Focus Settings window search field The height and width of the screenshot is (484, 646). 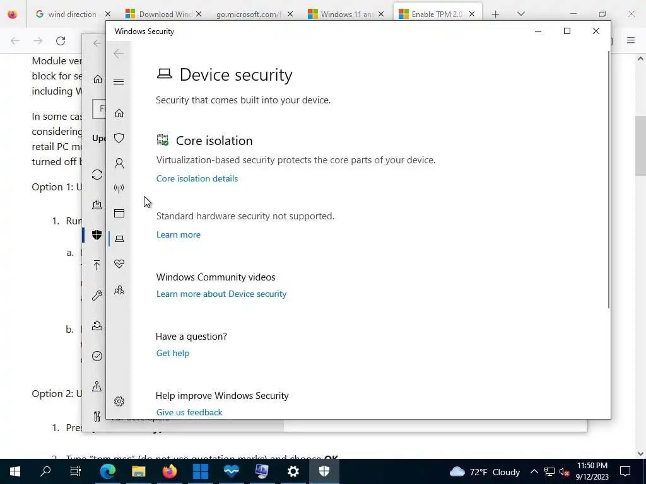click(99, 109)
